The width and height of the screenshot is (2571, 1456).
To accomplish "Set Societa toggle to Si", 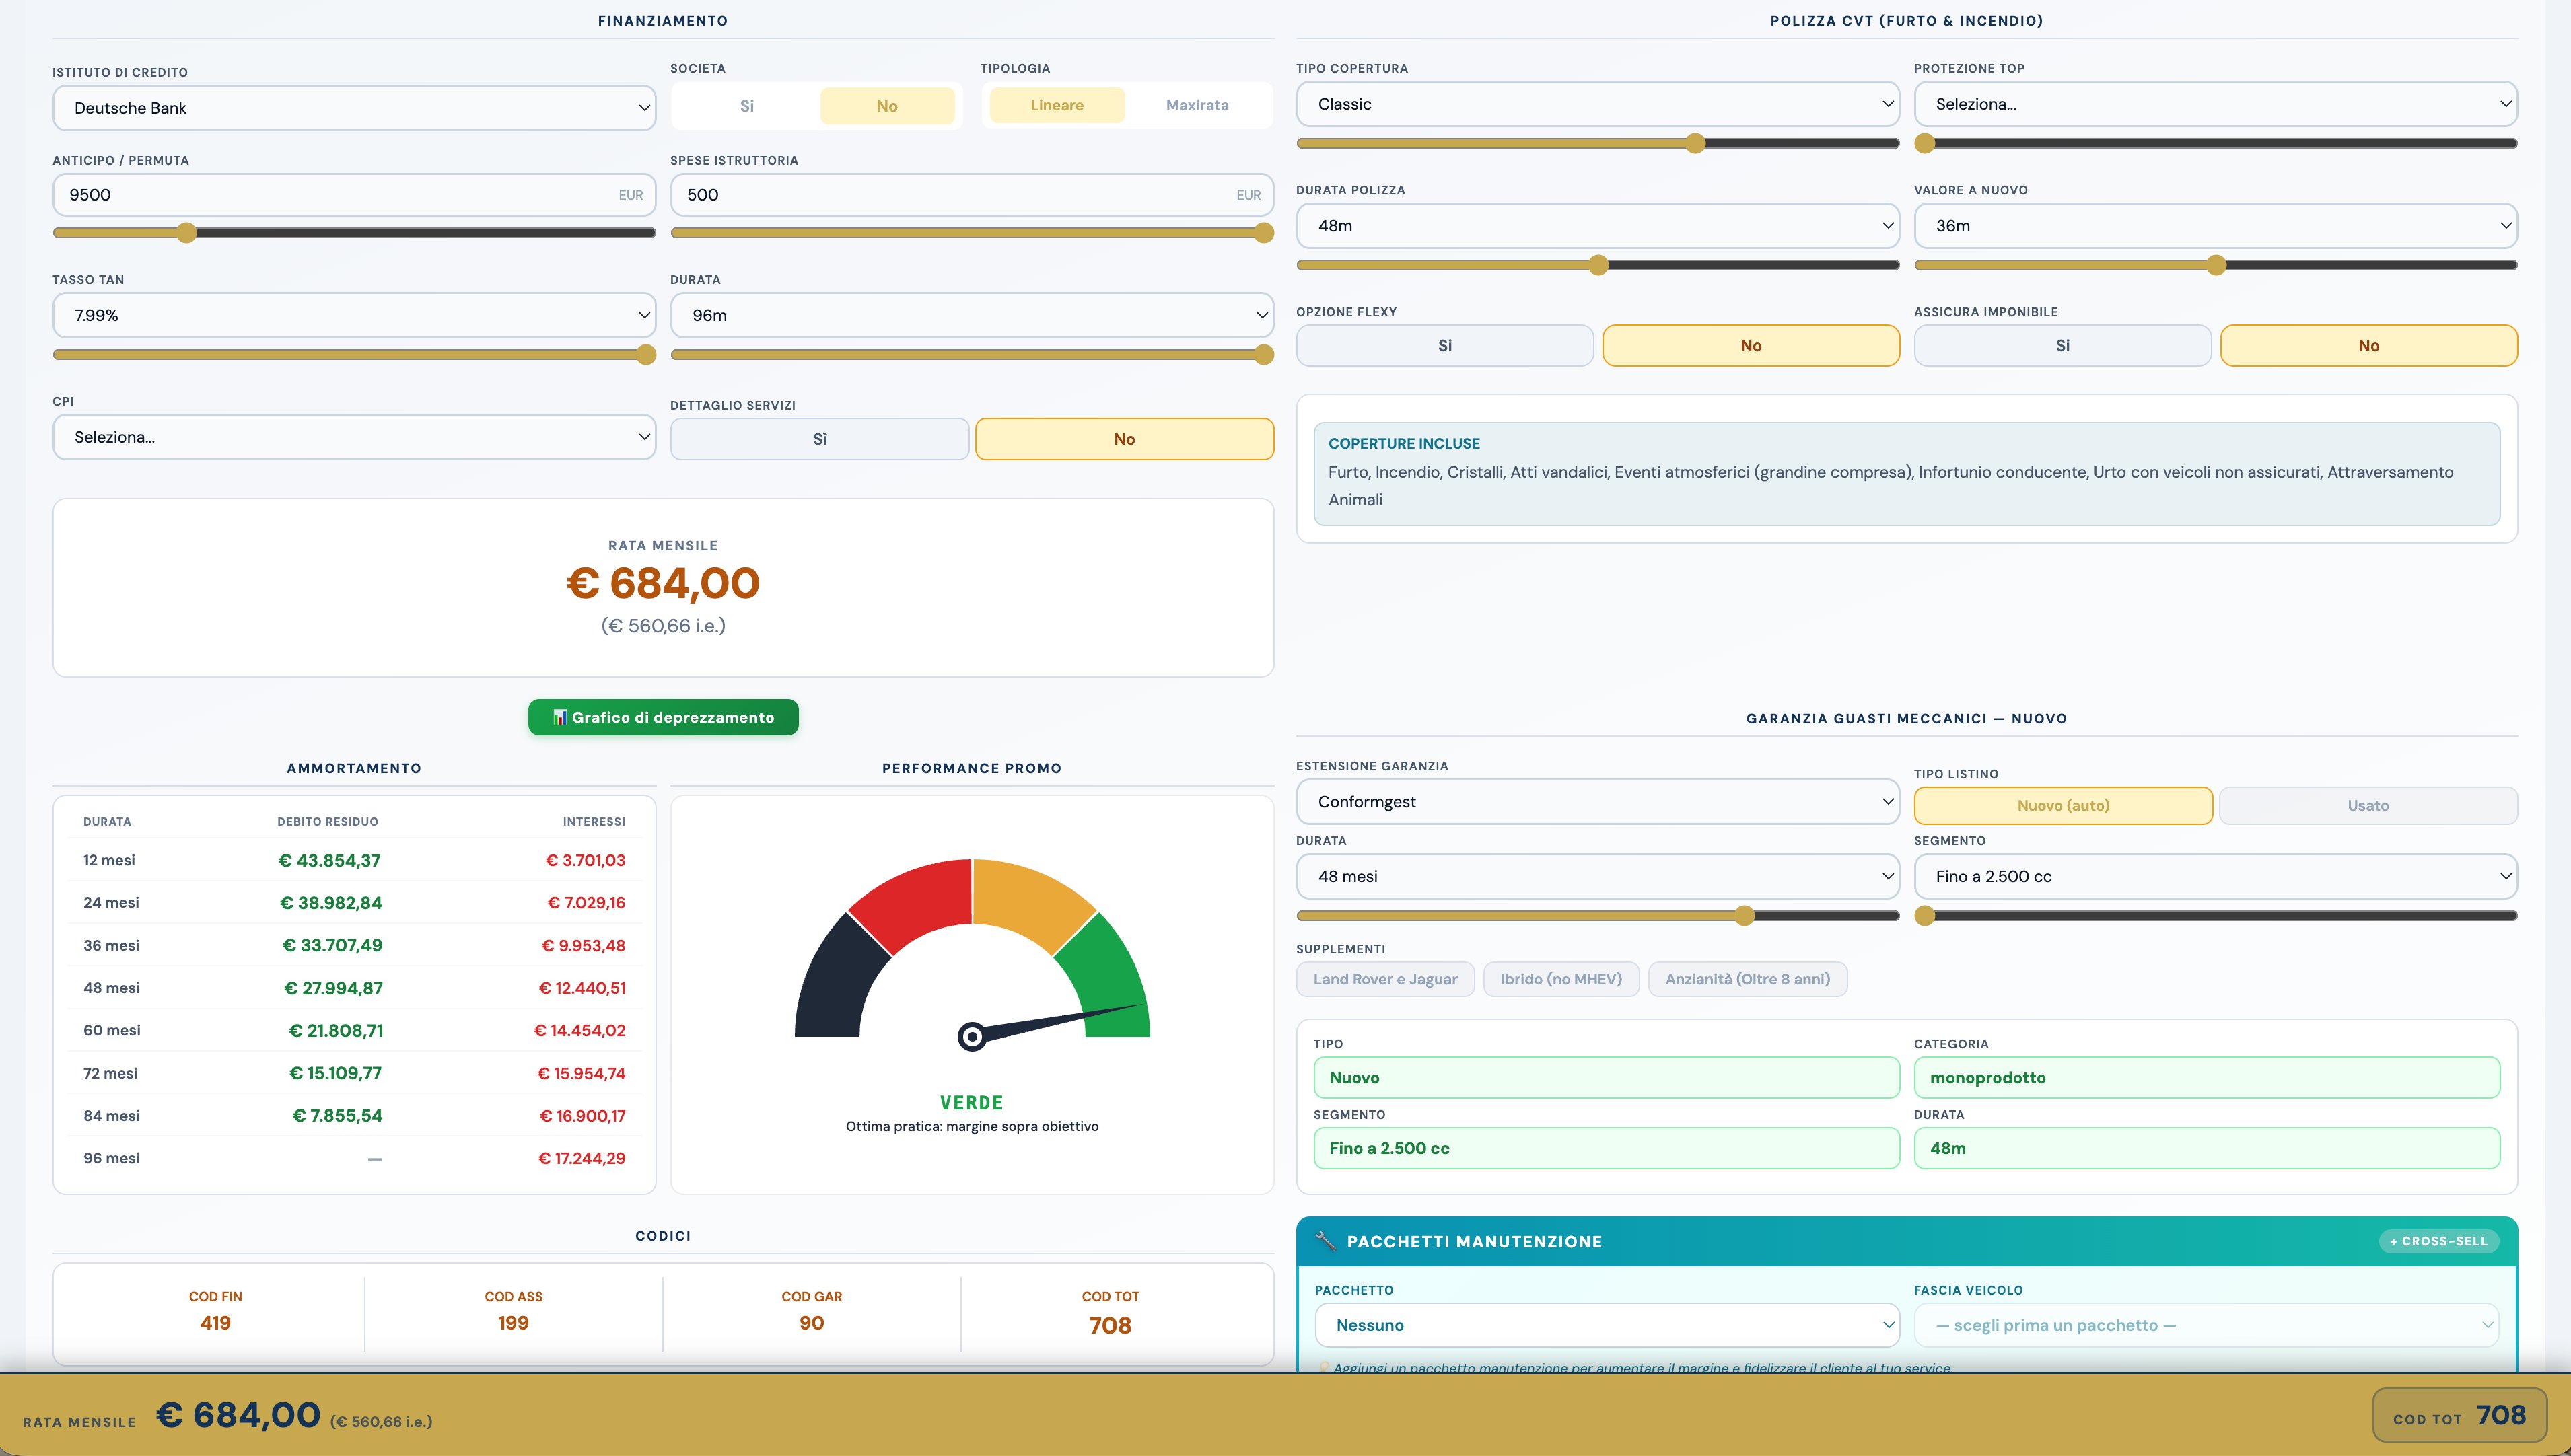I will (x=747, y=106).
